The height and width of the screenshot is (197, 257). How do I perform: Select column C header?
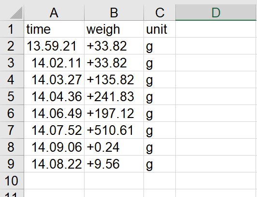click(159, 13)
